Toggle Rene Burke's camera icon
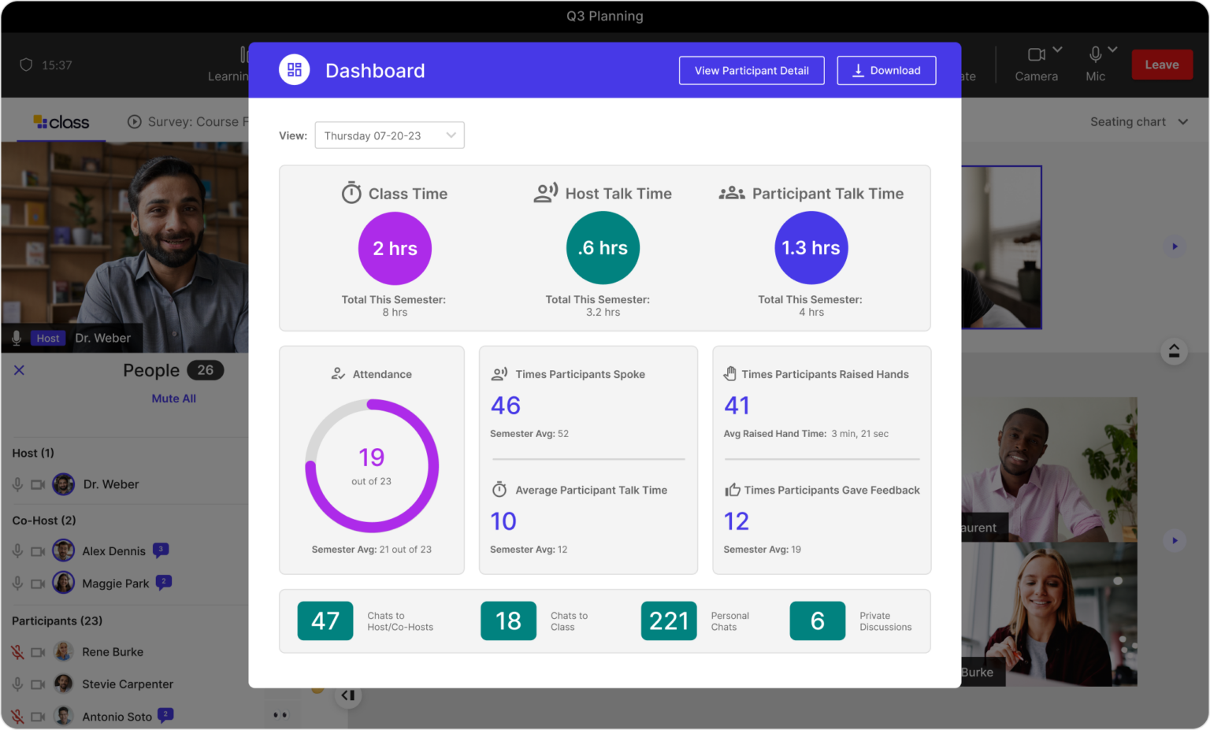The width and height of the screenshot is (1210, 730). click(x=38, y=652)
